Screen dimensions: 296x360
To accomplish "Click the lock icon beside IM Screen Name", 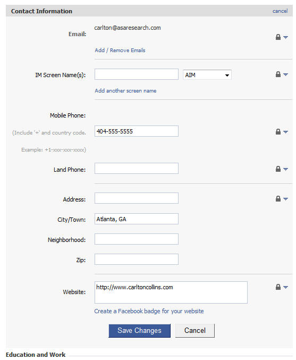I will tap(278, 74).
